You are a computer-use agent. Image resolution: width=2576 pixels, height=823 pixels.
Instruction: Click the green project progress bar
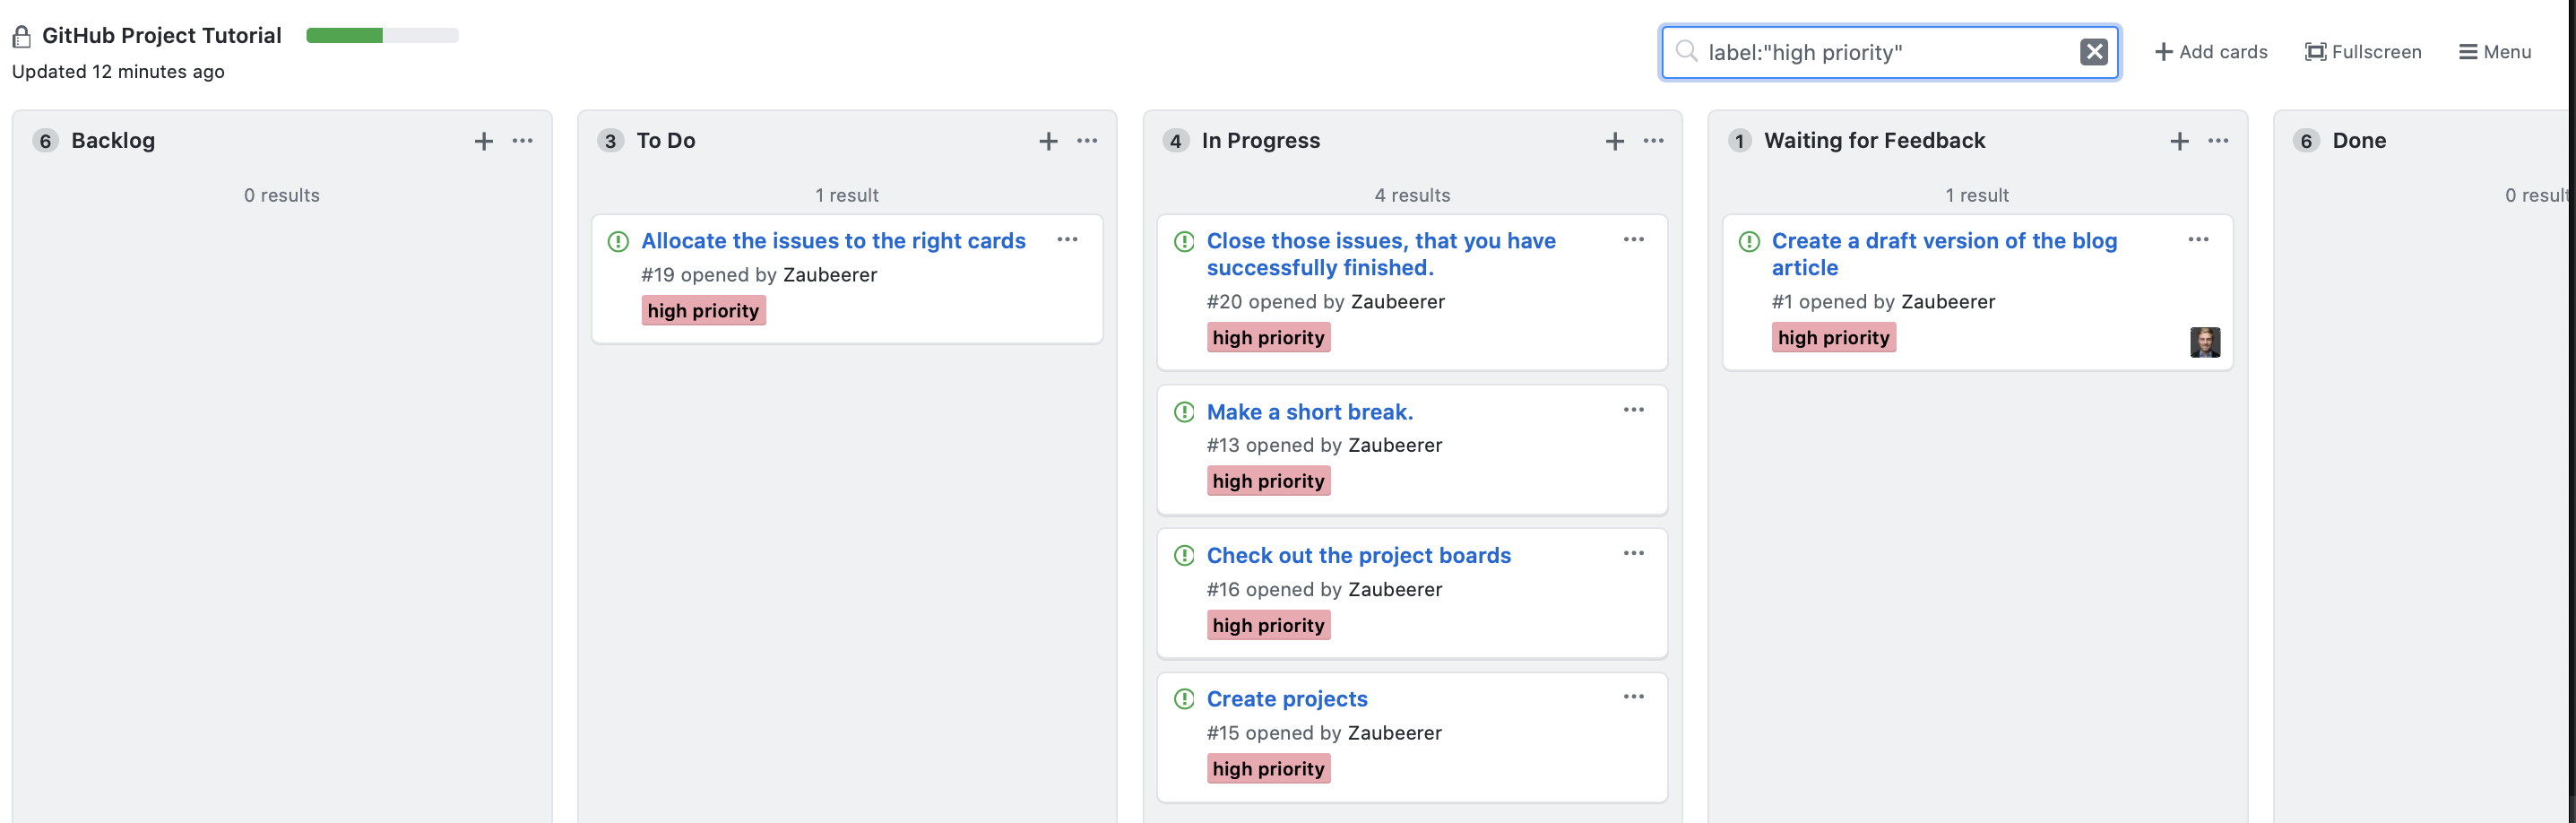click(x=345, y=35)
